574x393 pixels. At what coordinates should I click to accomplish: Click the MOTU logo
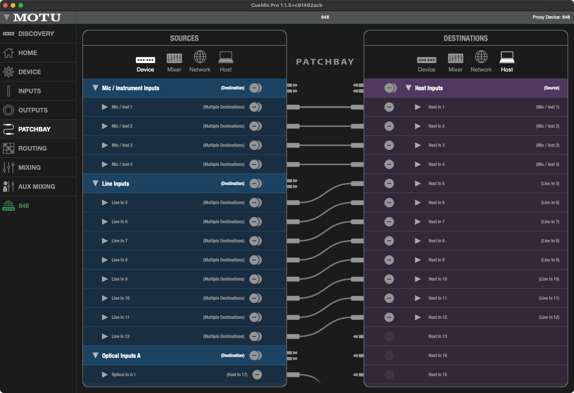click(37, 18)
